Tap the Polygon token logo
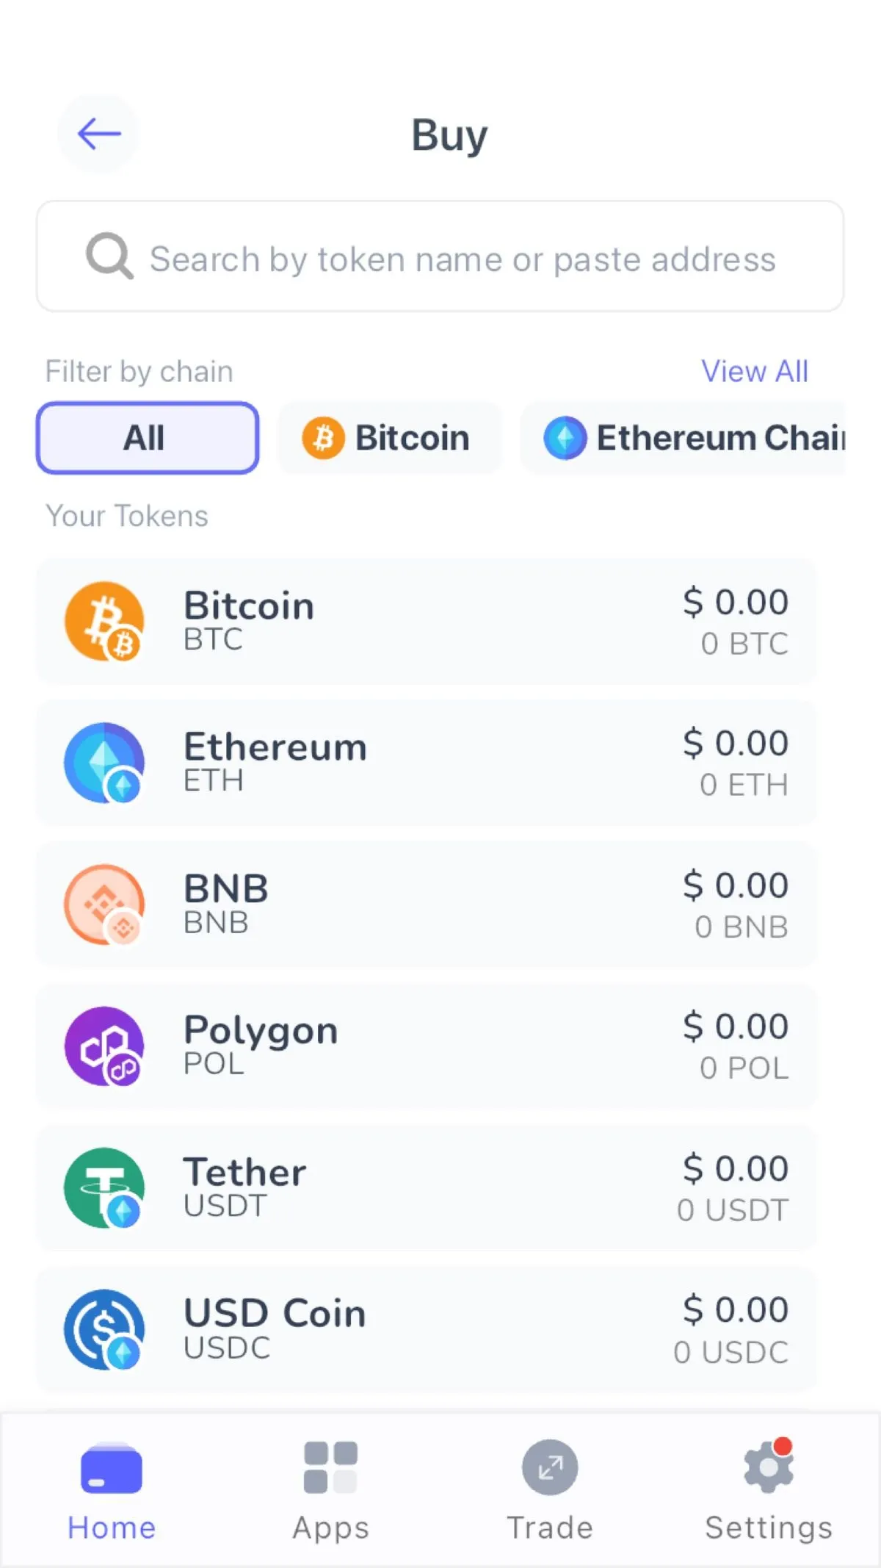The image size is (881, 1568). [104, 1046]
